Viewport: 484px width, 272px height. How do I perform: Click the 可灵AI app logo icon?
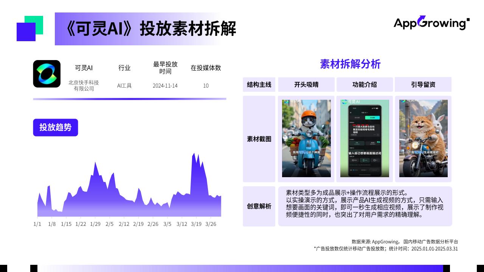point(47,74)
